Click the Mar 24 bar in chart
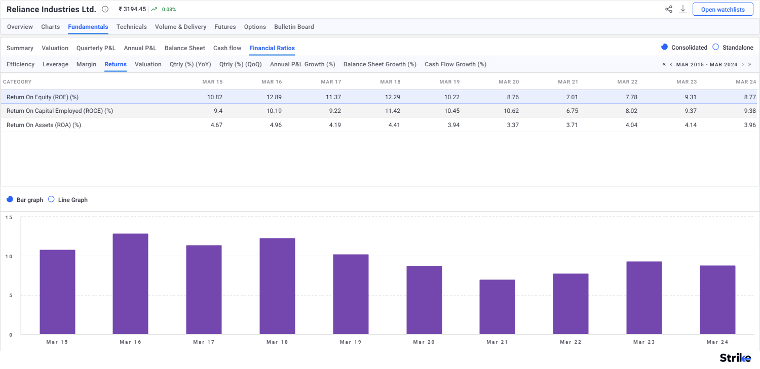Screen dimensions: 760x369 click(x=717, y=300)
